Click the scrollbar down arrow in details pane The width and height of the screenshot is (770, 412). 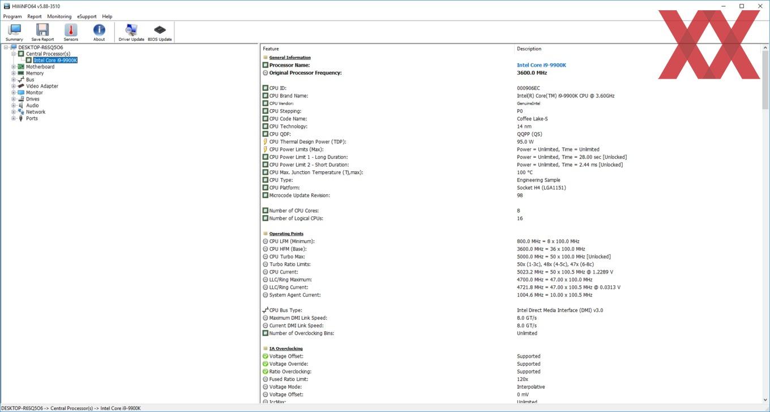tap(765, 400)
